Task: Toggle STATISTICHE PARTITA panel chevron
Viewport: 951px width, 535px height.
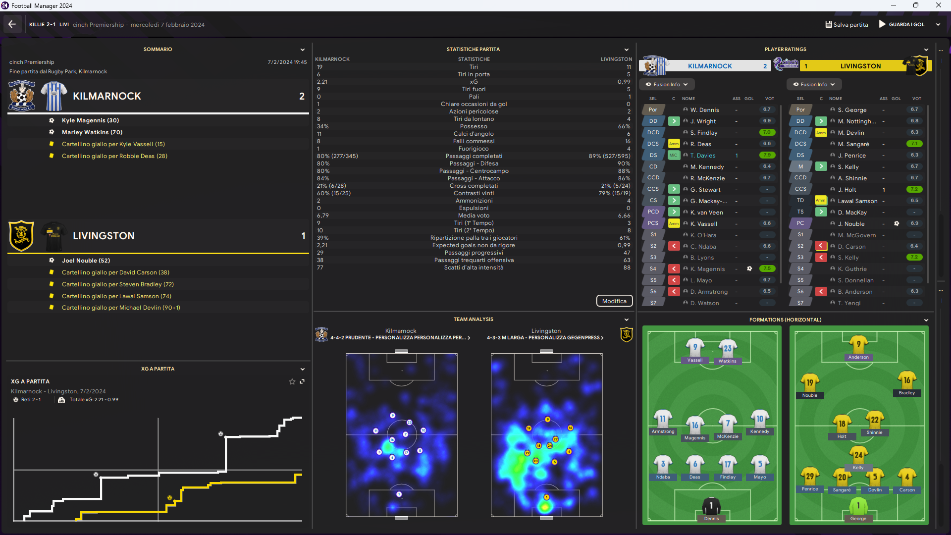Action: [x=626, y=50]
